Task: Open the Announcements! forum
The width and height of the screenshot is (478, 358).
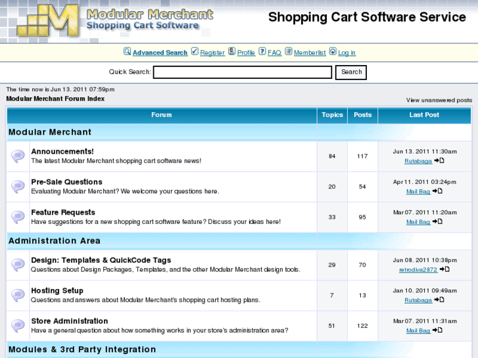Action: click(62, 152)
